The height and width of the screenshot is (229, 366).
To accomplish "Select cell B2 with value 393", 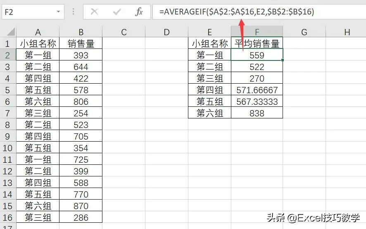I will click(81, 55).
